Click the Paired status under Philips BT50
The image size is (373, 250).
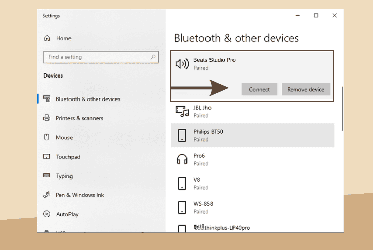click(x=201, y=139)
